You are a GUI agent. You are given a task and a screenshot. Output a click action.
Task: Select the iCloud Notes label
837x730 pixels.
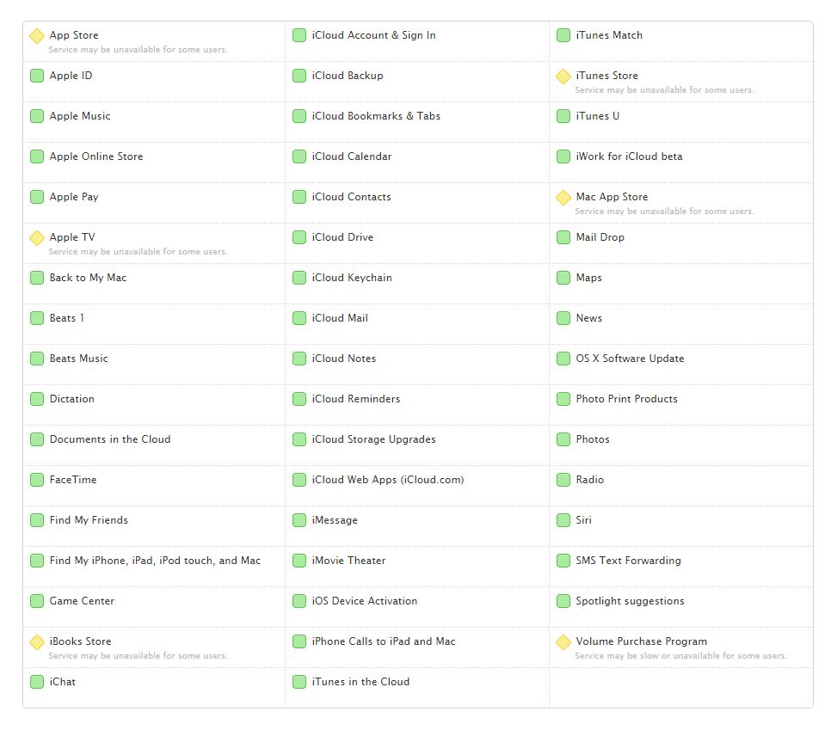[344, 359]
